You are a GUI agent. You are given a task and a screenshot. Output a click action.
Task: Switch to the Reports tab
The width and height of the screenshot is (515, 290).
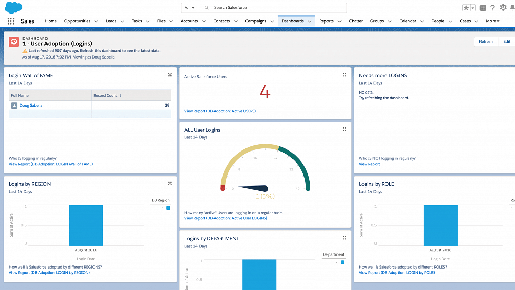[x=326, y=21]
